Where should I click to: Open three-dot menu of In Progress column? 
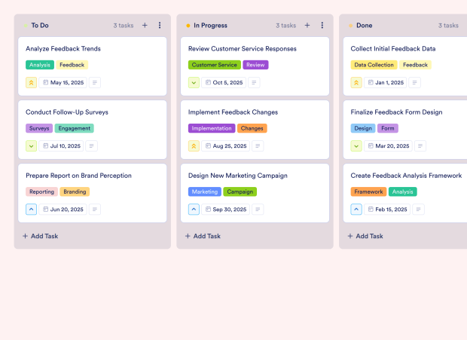pos(322,26)
